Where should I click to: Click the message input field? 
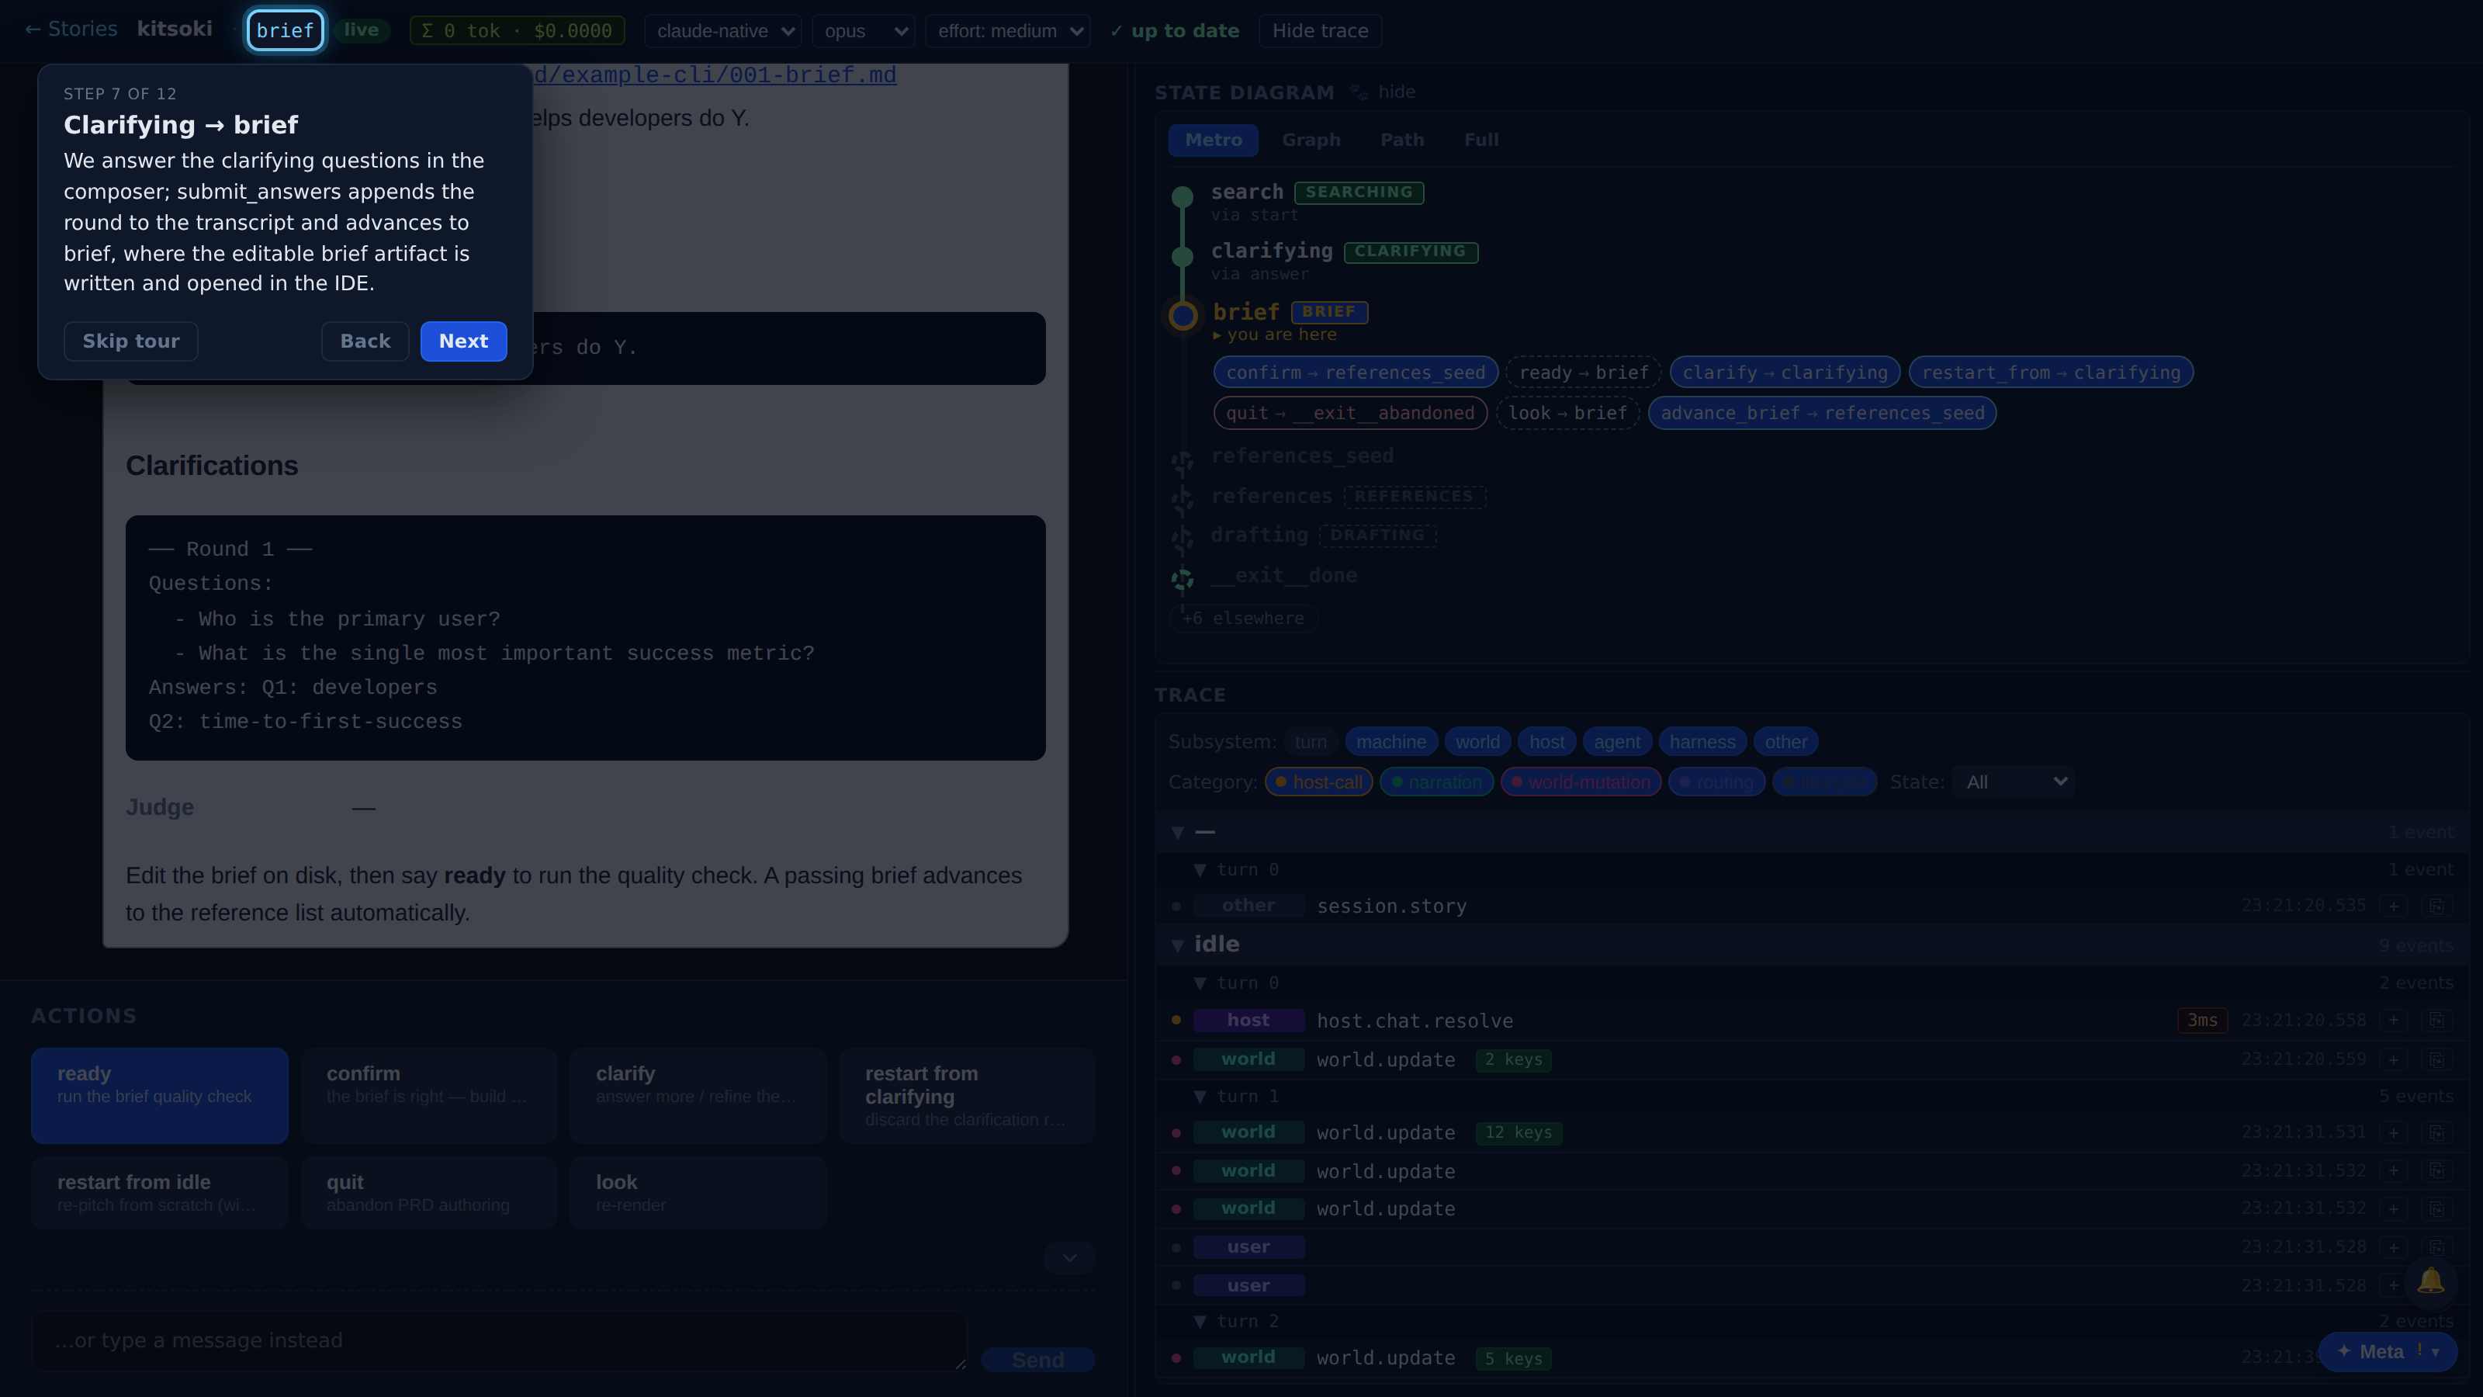499,1340
